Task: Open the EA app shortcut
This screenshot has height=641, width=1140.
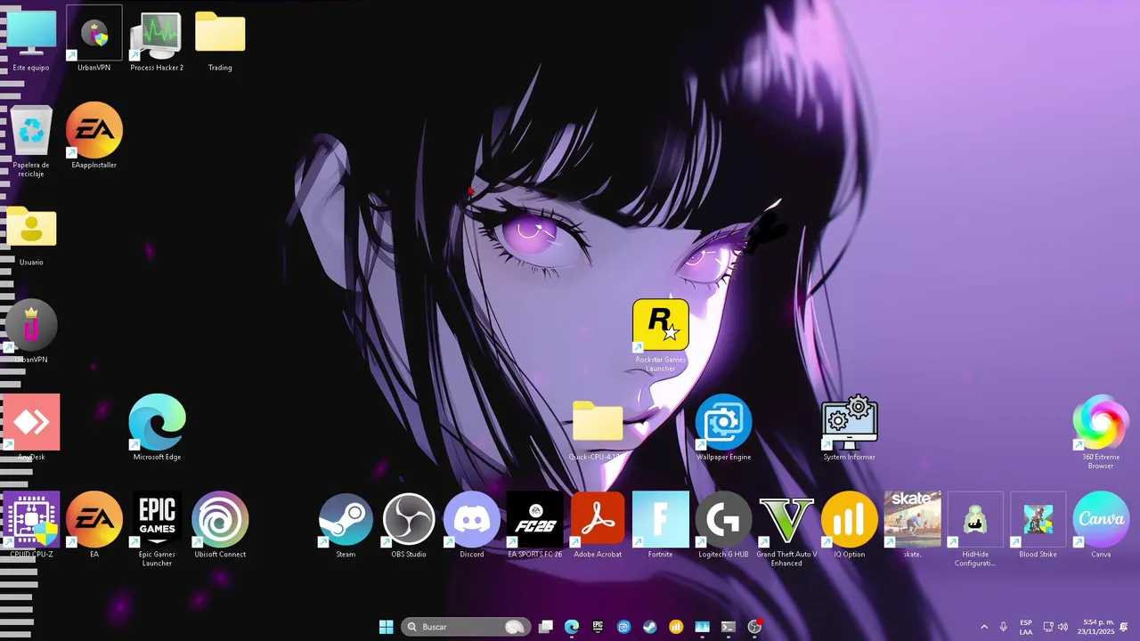Action: point(94,525)
